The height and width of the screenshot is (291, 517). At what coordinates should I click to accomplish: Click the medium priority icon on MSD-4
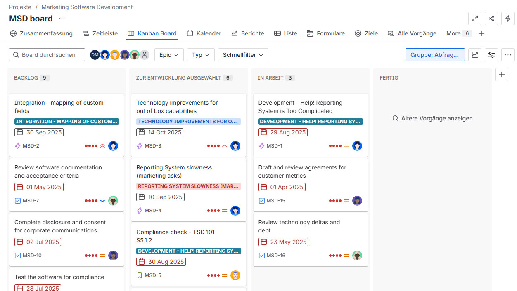pos(225,211)
